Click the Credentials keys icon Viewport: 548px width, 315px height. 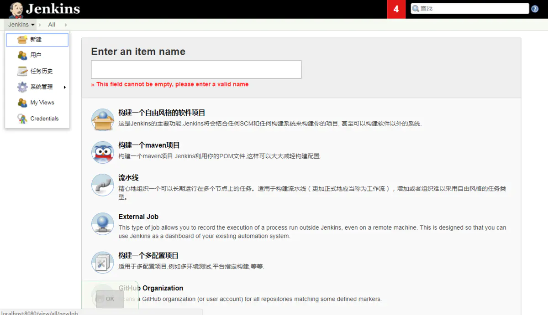point(22,119)
